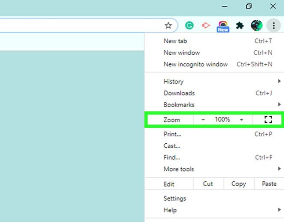Open the extension marked New
284x222 pixels.
(223, 26)
